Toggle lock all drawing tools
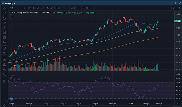 [x=4, y=70]
